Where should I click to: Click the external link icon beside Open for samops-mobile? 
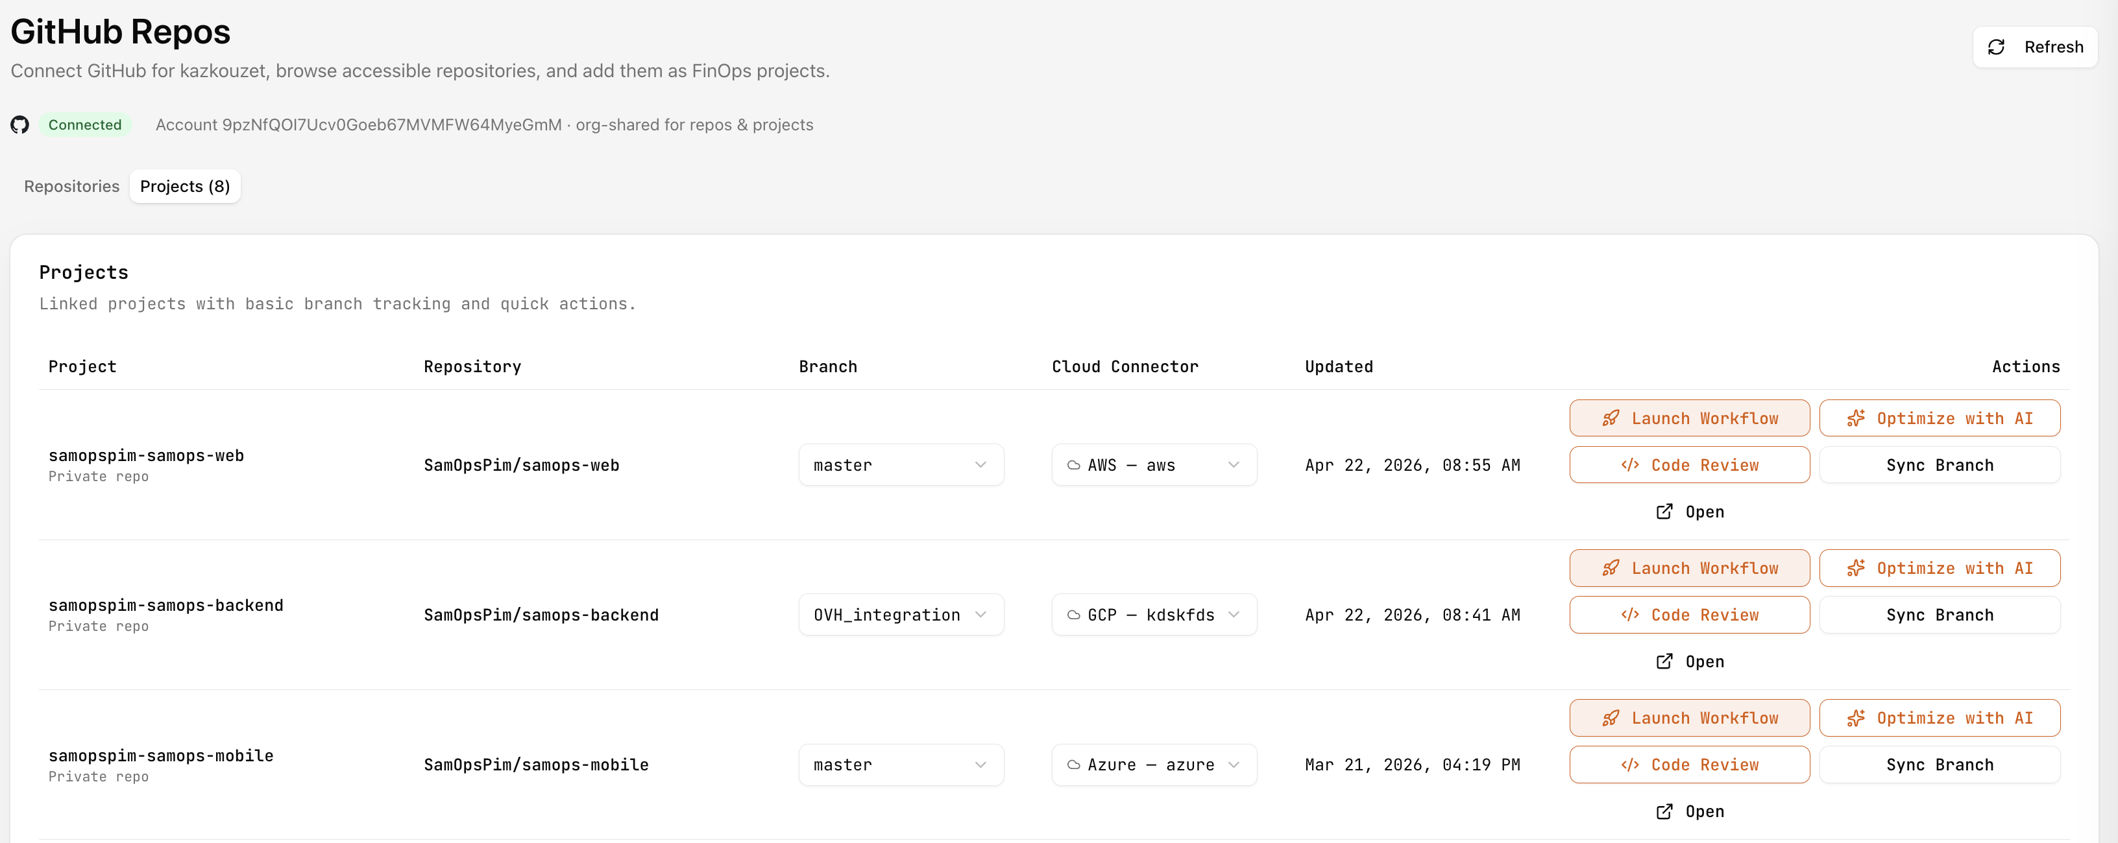pyautogui.click(x=1664, y=811)
